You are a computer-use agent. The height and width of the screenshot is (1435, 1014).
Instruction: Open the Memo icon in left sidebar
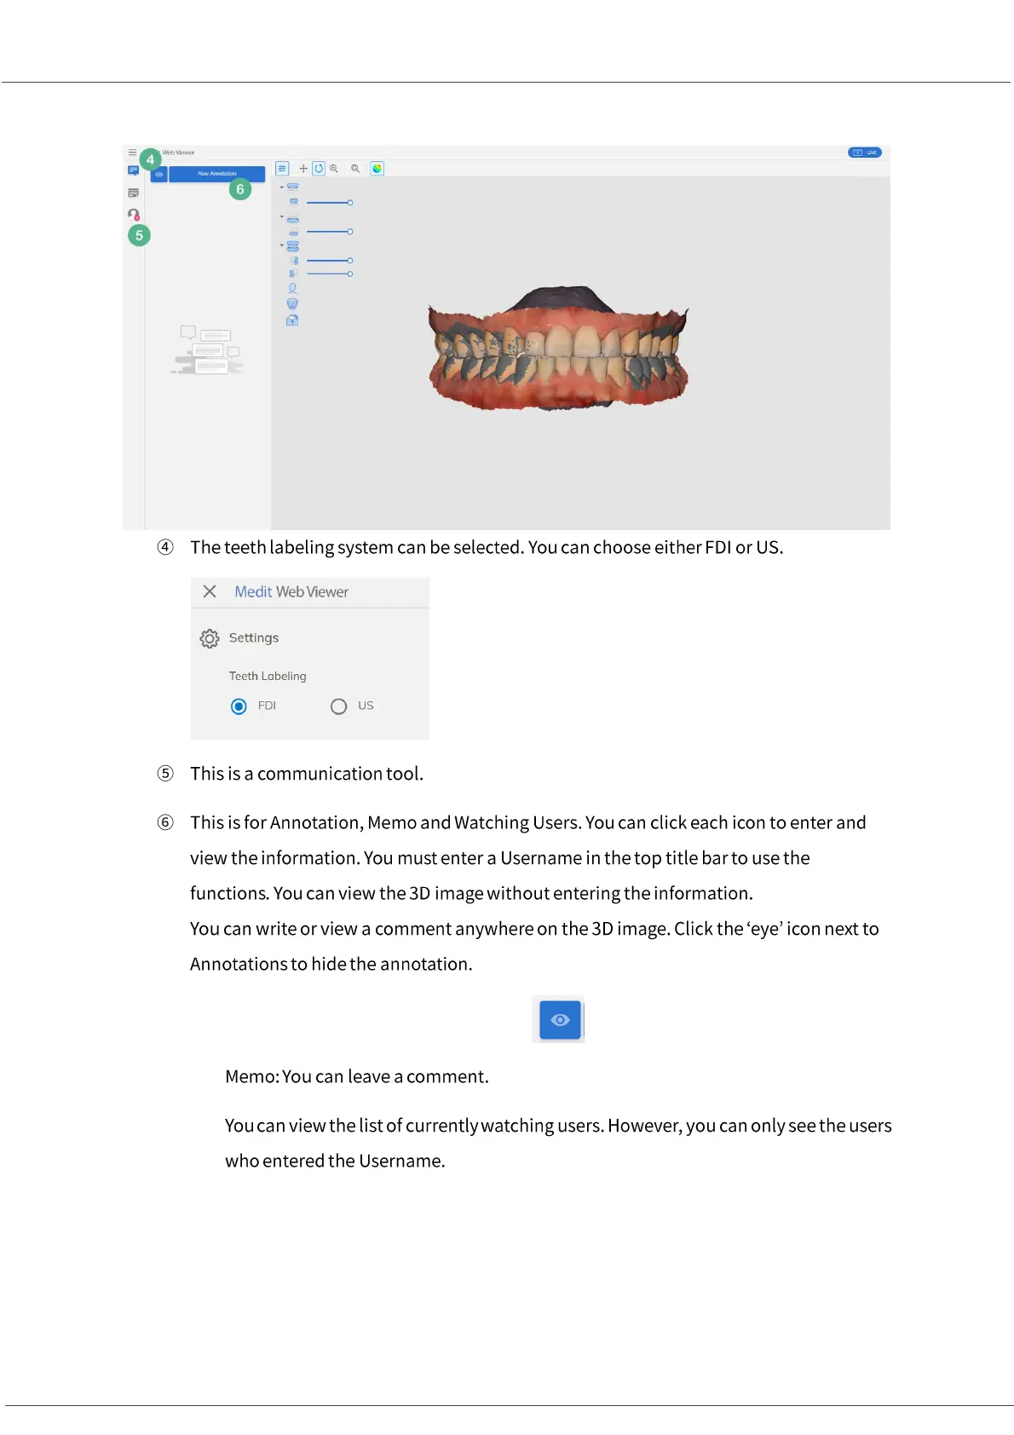pyautogui.click(x=133, y=193)
